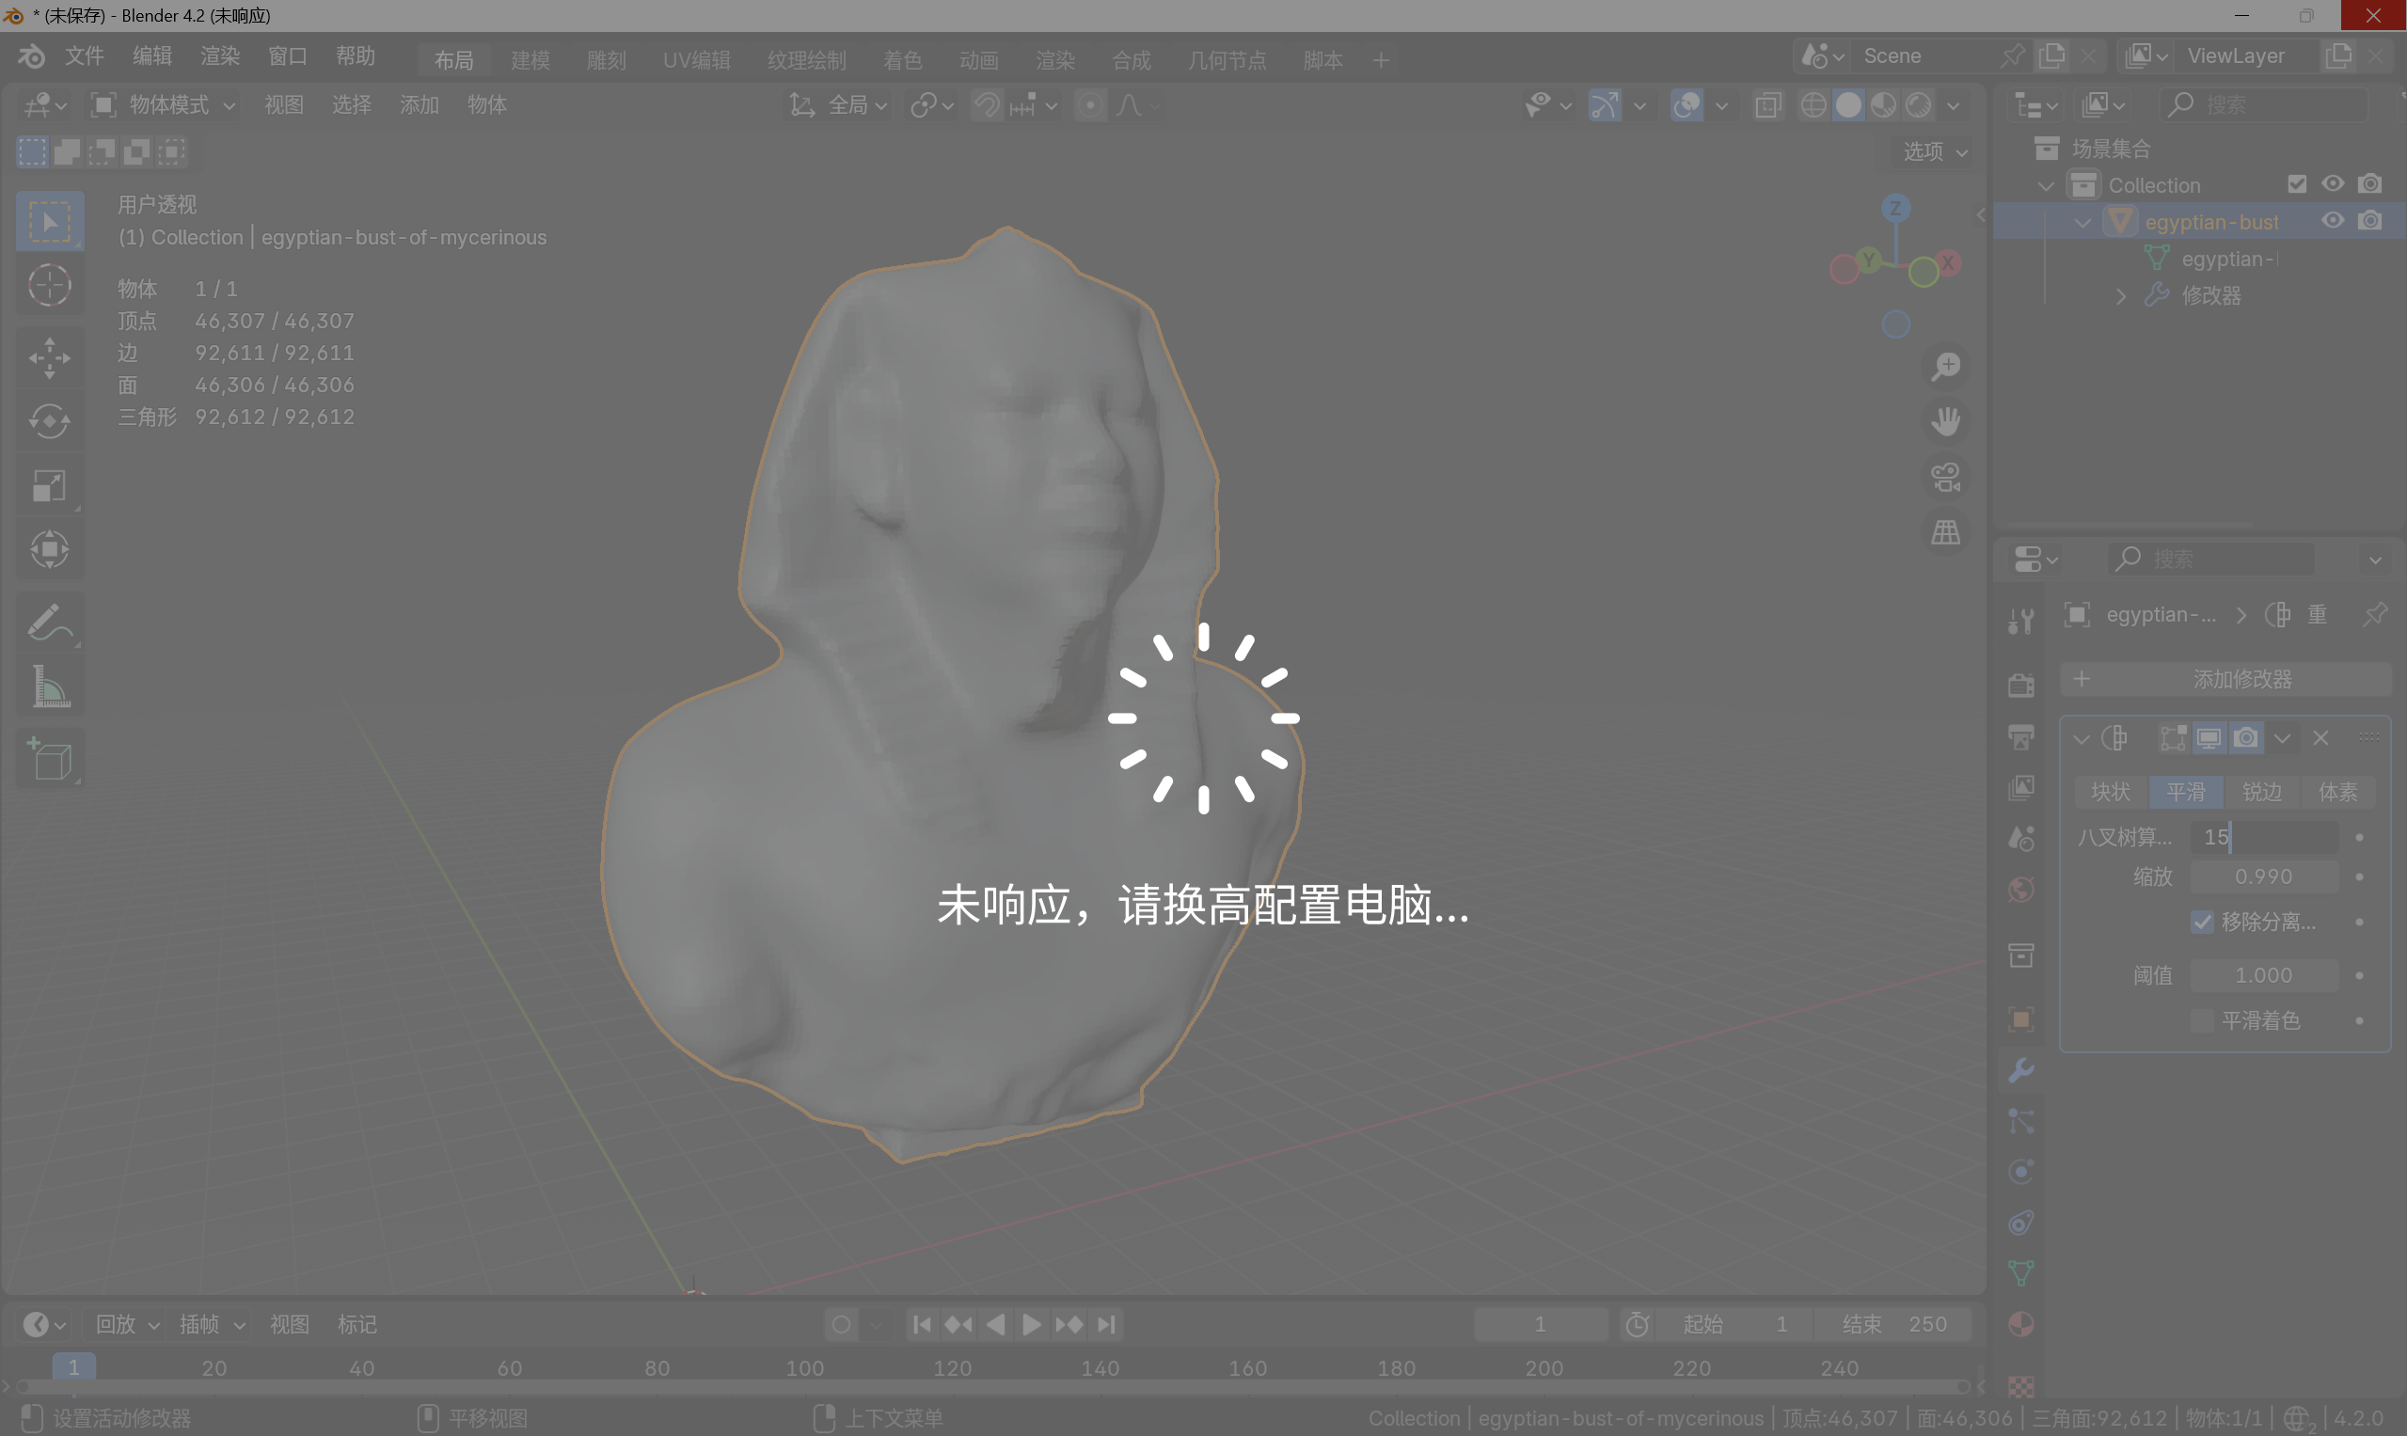Switch to 雕刻 workspace tab

607,60
